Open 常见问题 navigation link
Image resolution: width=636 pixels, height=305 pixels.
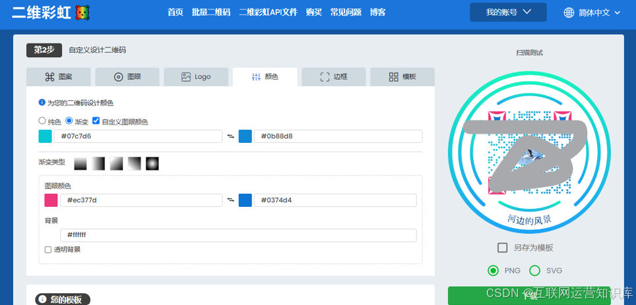pos(346,13)
